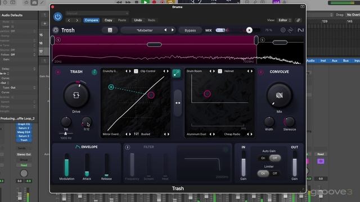
Task: Click the Convolve Mix knob
Action: click(279, 95)
